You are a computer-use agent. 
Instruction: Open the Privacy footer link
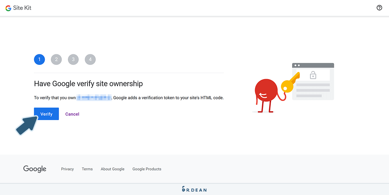point(67,169)
